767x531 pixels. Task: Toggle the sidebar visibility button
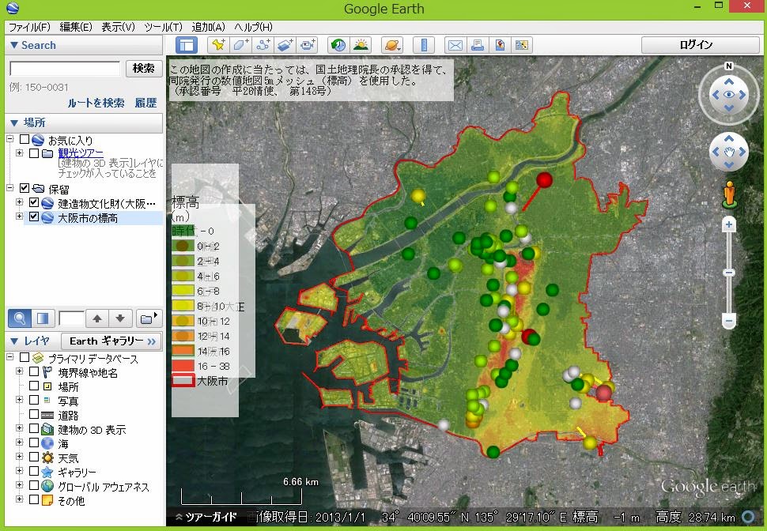[x=187, y=45]
